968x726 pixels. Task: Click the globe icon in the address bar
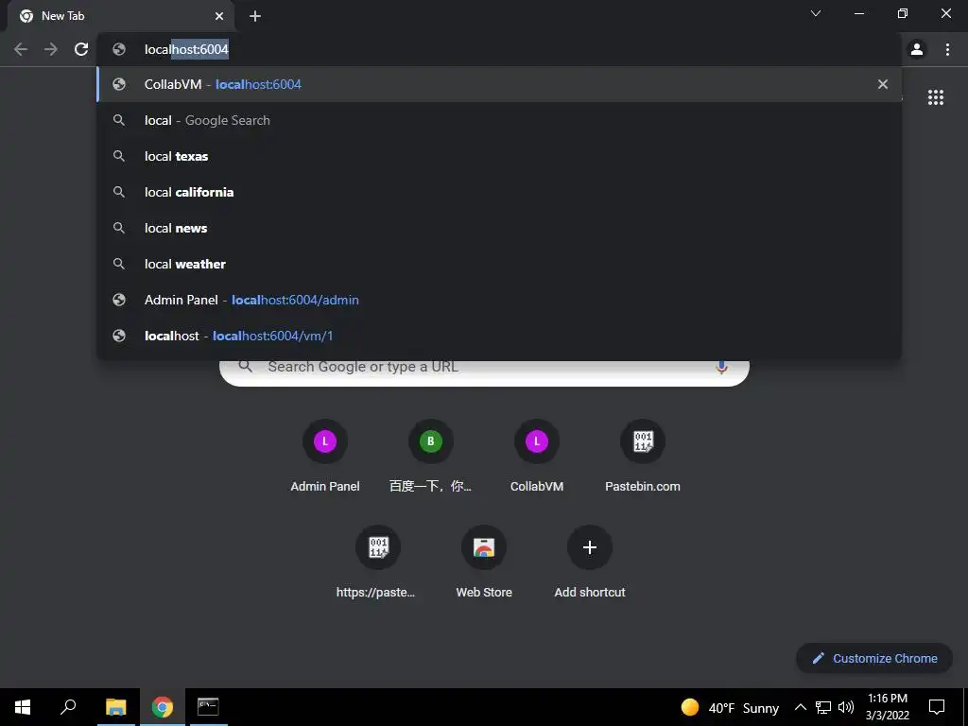[x=119, y=49]
